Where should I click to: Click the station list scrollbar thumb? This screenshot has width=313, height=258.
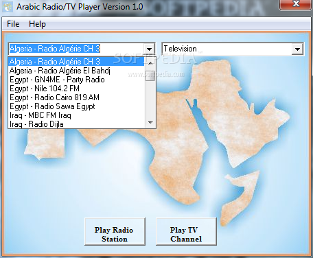pyautogui.click(x=150, y=75)
